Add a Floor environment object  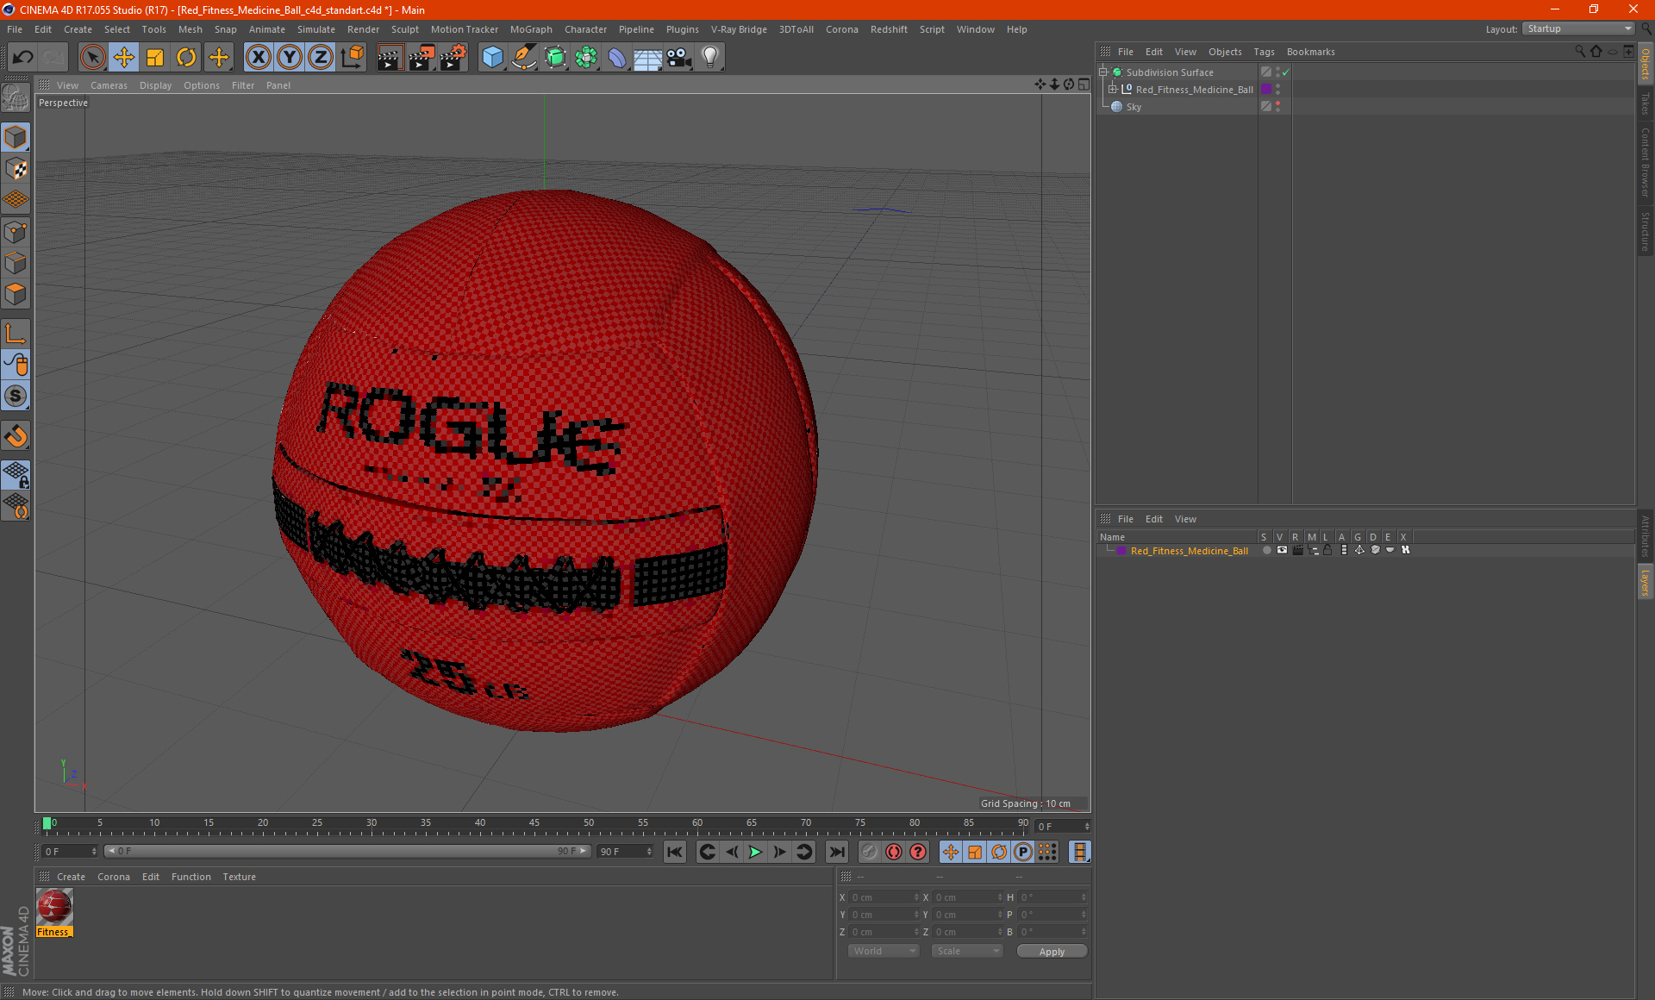point(648,58)
